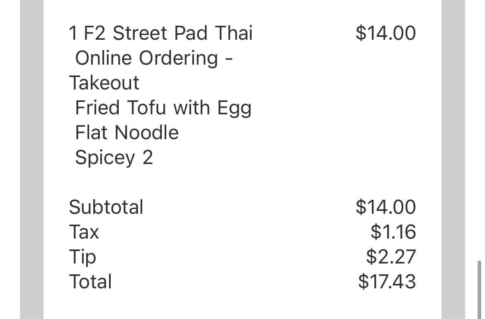Click the Subtotal label
Screen dimensions: 485x319
click(106, 207)
